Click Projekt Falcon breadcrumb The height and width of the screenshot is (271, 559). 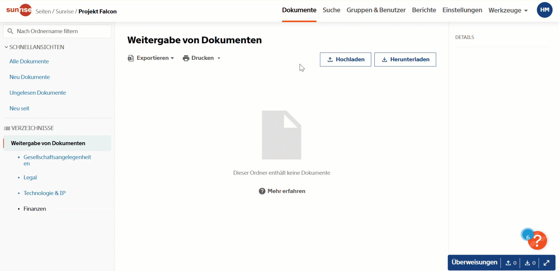point(98,11)
